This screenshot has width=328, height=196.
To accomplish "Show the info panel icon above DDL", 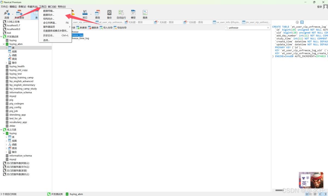I will 297,22.
